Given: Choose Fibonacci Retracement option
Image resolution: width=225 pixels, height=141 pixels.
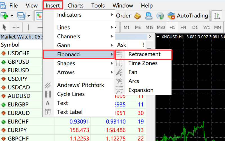Looking at the screenshot, I should (144, 54).
